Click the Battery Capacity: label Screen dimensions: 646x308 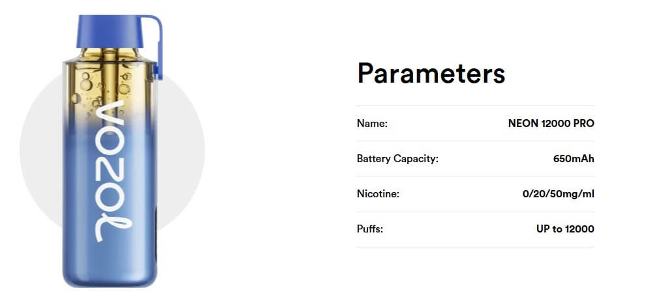(x=397, y=159)
